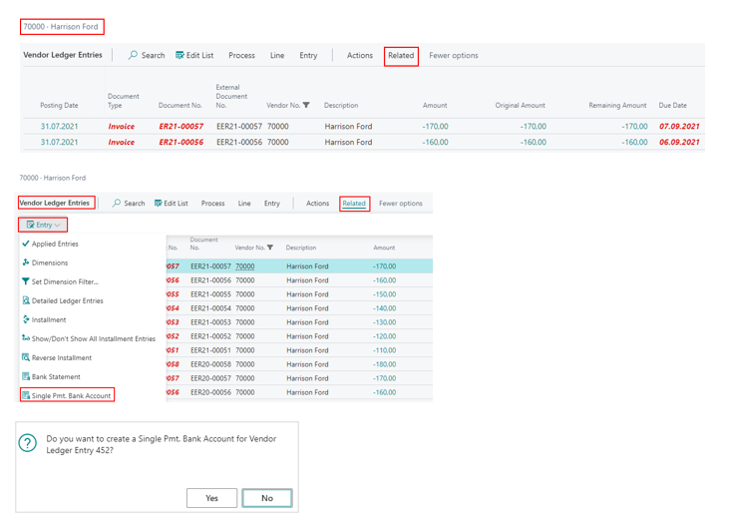Switch to Related tab in top toolbar
This screenshot has height=522, width=729.
[401, 56]
